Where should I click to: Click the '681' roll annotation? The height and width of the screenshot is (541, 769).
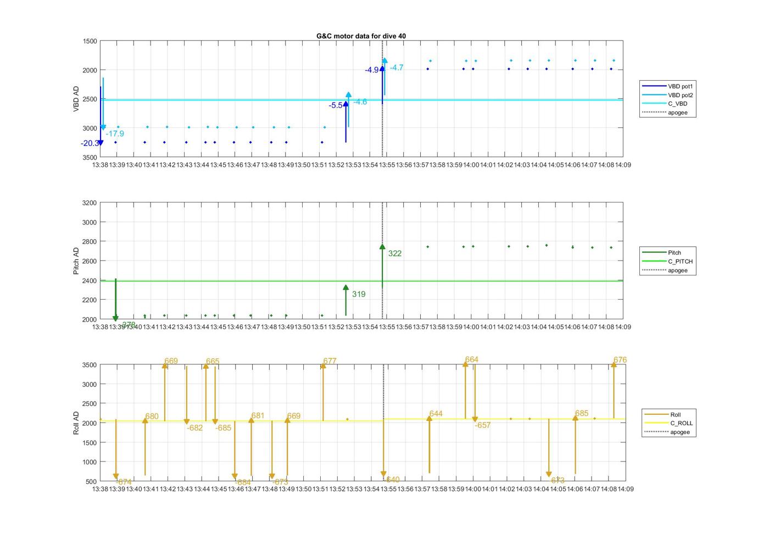pos(258,416)
